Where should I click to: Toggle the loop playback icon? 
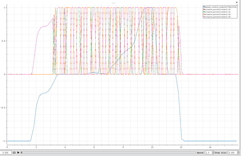14,153
